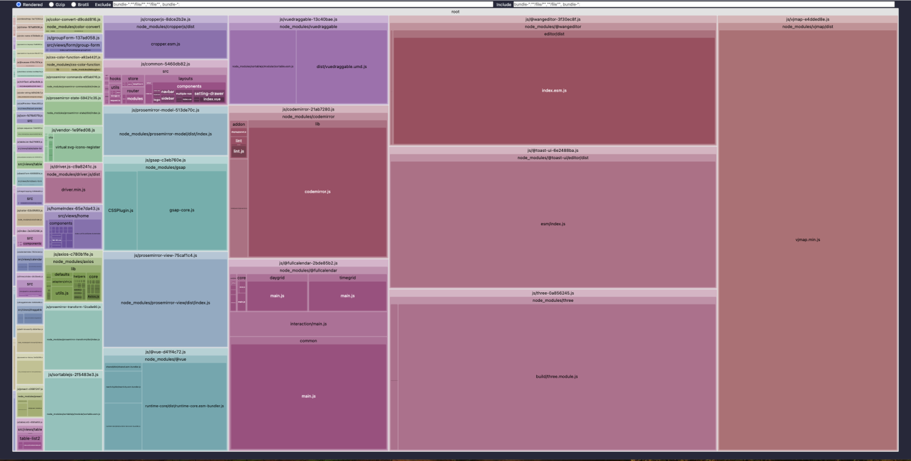The height and width of the screenshot is (461, 911).
Task: Open main.js under the common group
Action: coord(309,397)
